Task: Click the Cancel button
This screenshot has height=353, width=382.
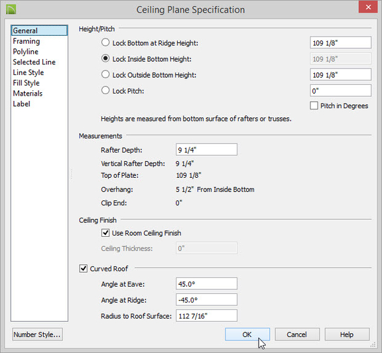Action: pyautogui.click(x=297, y=334)
